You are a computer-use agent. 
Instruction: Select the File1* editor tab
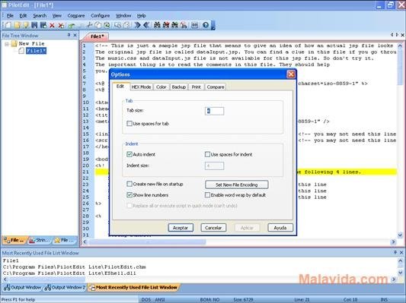click(x=97, y=36)
